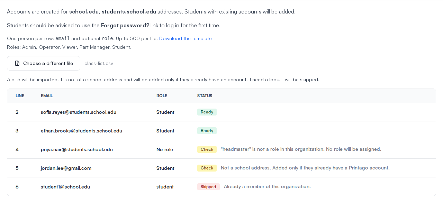Click Already a member of this organization message
Image resolution: width=443 pixels, height=203 pixels.
[267, 187]
